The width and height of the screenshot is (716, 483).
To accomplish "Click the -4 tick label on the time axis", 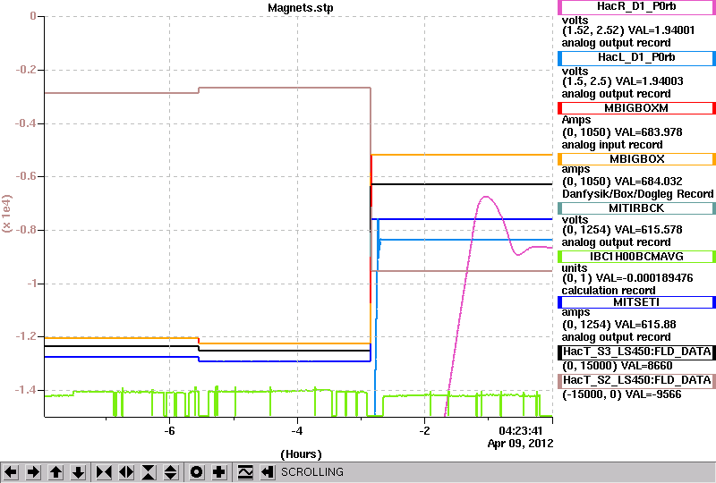I will pyautogui.click(x=297, y=431).
